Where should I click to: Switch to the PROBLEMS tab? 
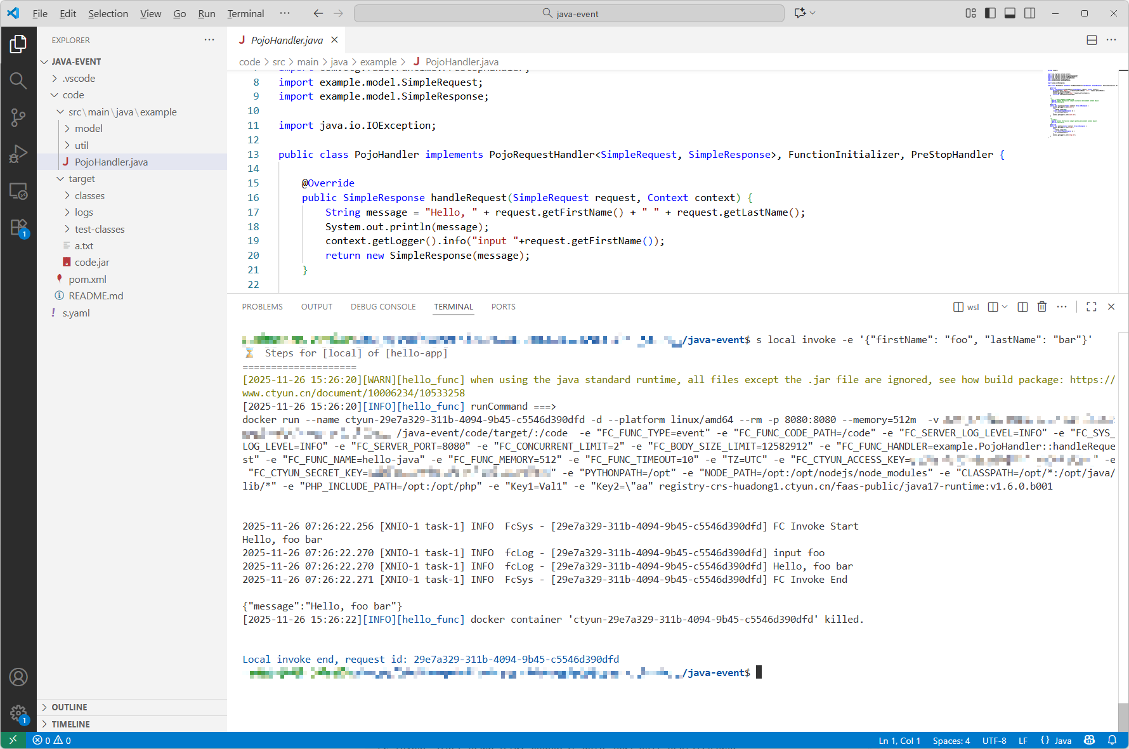262,307
